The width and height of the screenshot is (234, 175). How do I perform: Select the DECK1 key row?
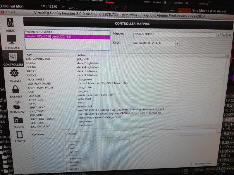tap(32, 71)
